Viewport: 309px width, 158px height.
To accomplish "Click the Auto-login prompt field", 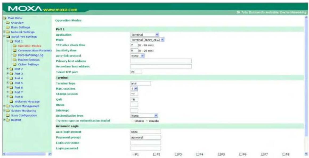I will [x=146, y=132].
